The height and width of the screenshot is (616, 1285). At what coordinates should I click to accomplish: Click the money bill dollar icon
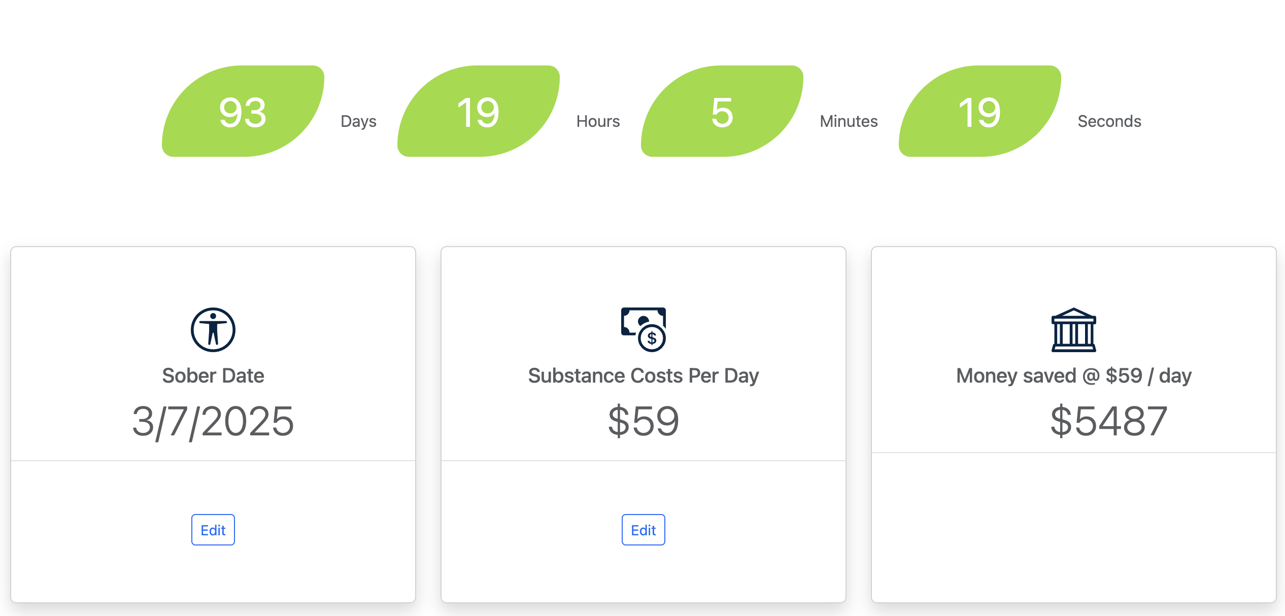pos(644,330)
